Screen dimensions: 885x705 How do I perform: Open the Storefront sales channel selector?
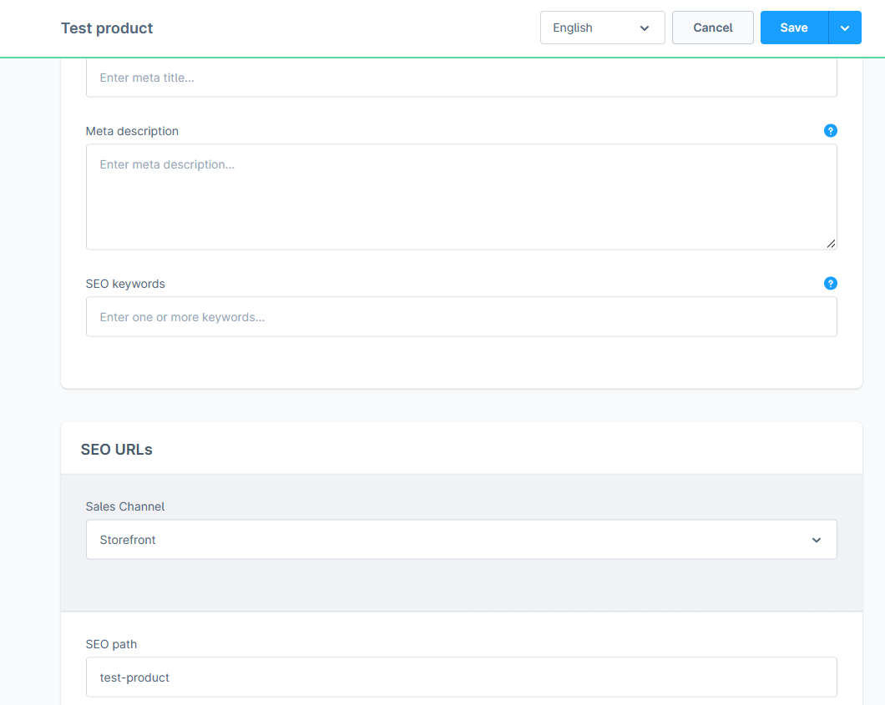click(x=461, y=539)
